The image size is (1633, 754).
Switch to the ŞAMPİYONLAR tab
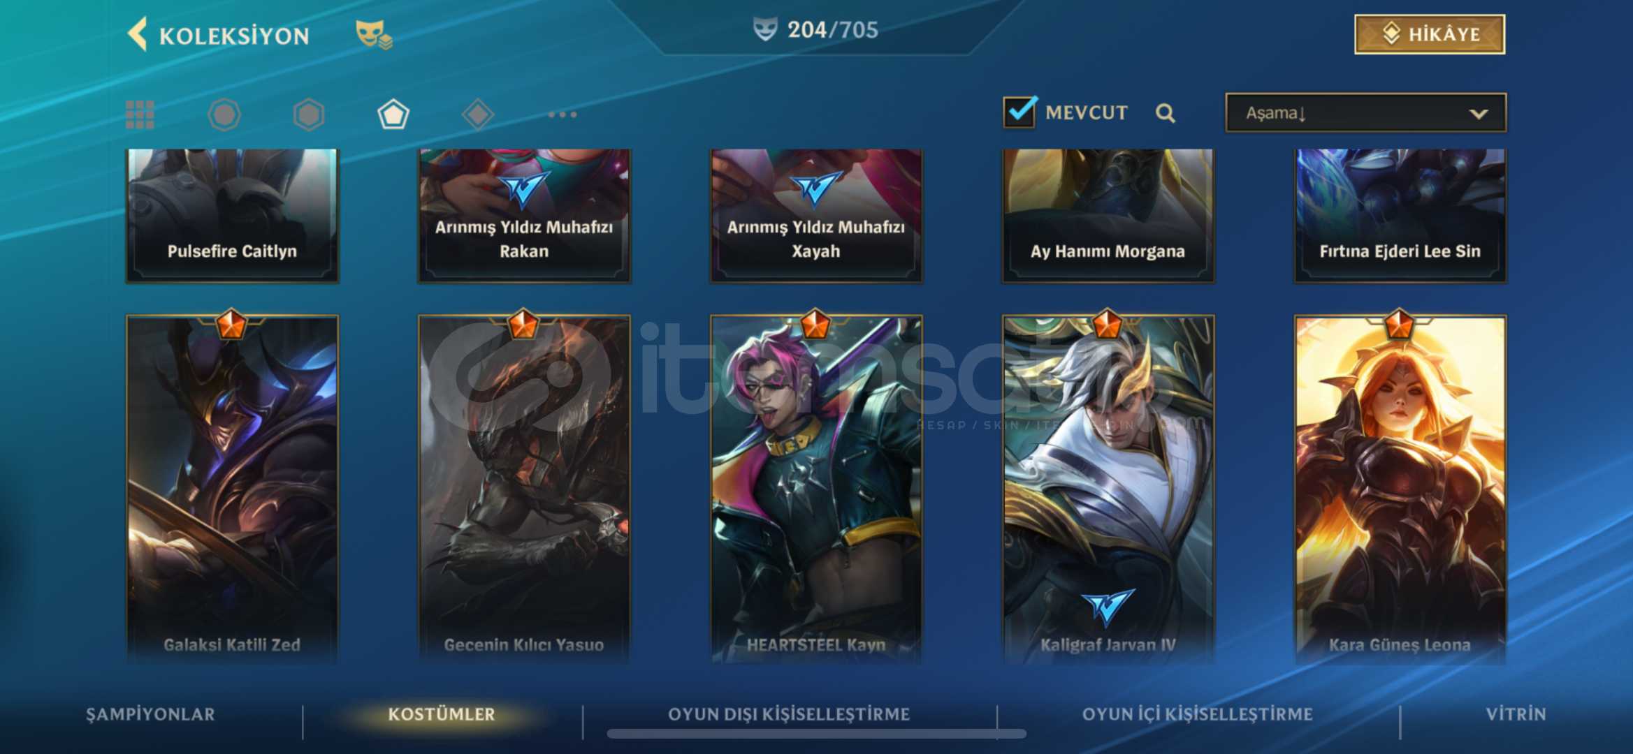pyautogui.click(x=150, y=714)
